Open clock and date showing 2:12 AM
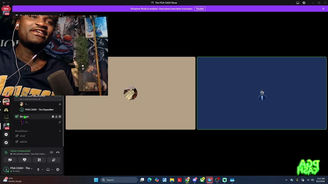Screen dimensions: 328x184 pyautogui.click(x=321, y=180)
